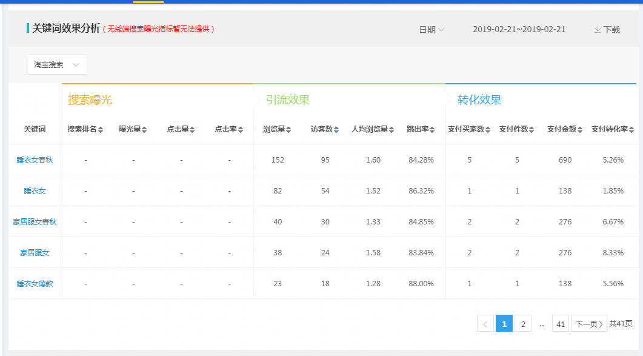Image resolution: width=643 pixels, height=356 pixels.
Task: Click 支付金额 value 690
Action: click(x=565, y=160)
